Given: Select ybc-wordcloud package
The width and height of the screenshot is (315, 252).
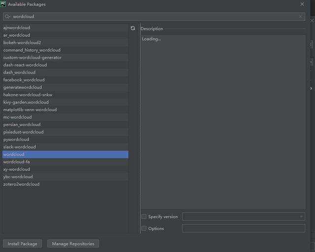Looking at the screenshot, I should pos(65,177).
